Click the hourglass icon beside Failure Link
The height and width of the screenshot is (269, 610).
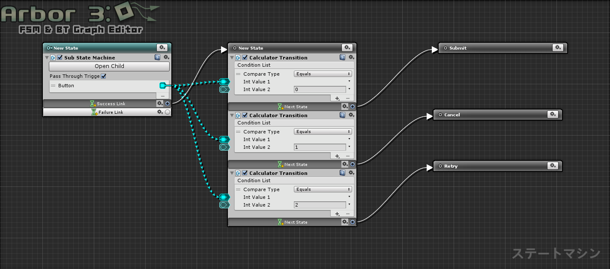tap(93, 112)
